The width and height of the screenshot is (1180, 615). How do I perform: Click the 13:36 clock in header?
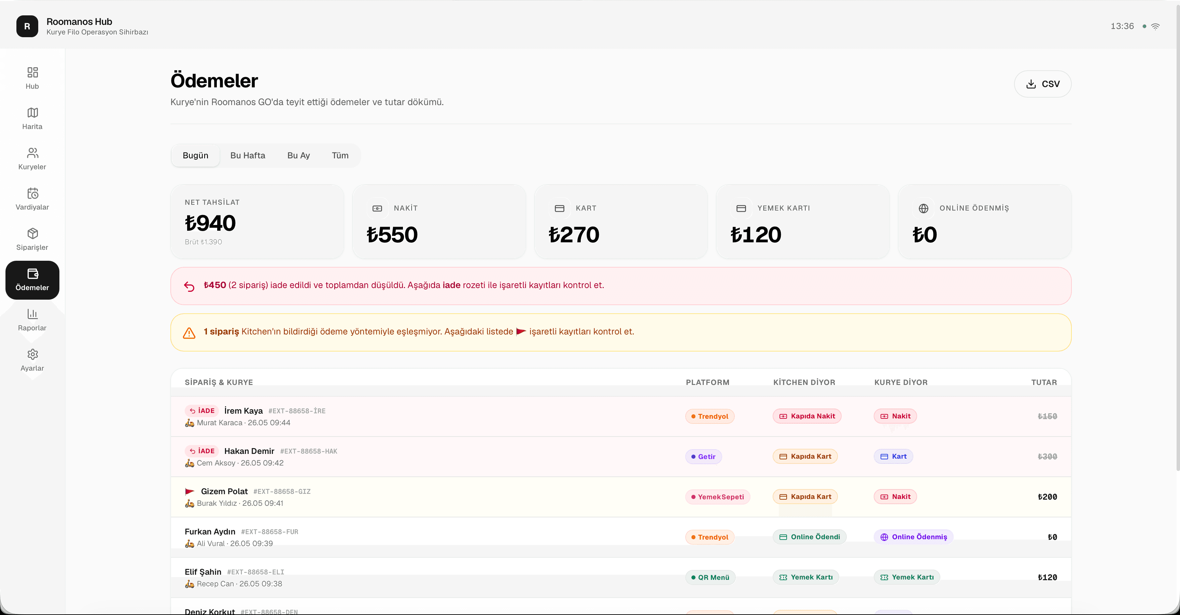pos(1122,27)
